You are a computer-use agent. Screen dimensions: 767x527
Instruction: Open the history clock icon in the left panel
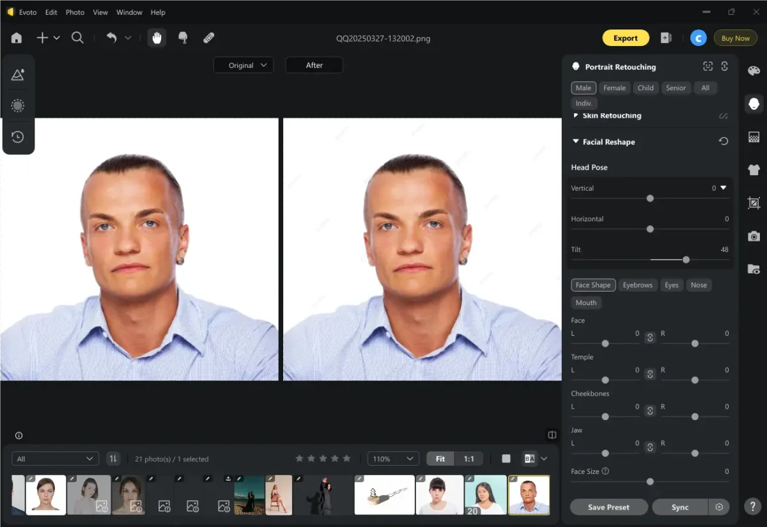pos(18,137)
